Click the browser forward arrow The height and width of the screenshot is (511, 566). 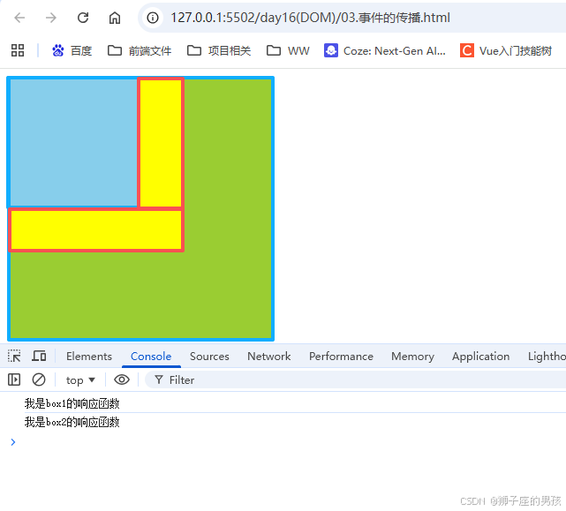[51, 18]
